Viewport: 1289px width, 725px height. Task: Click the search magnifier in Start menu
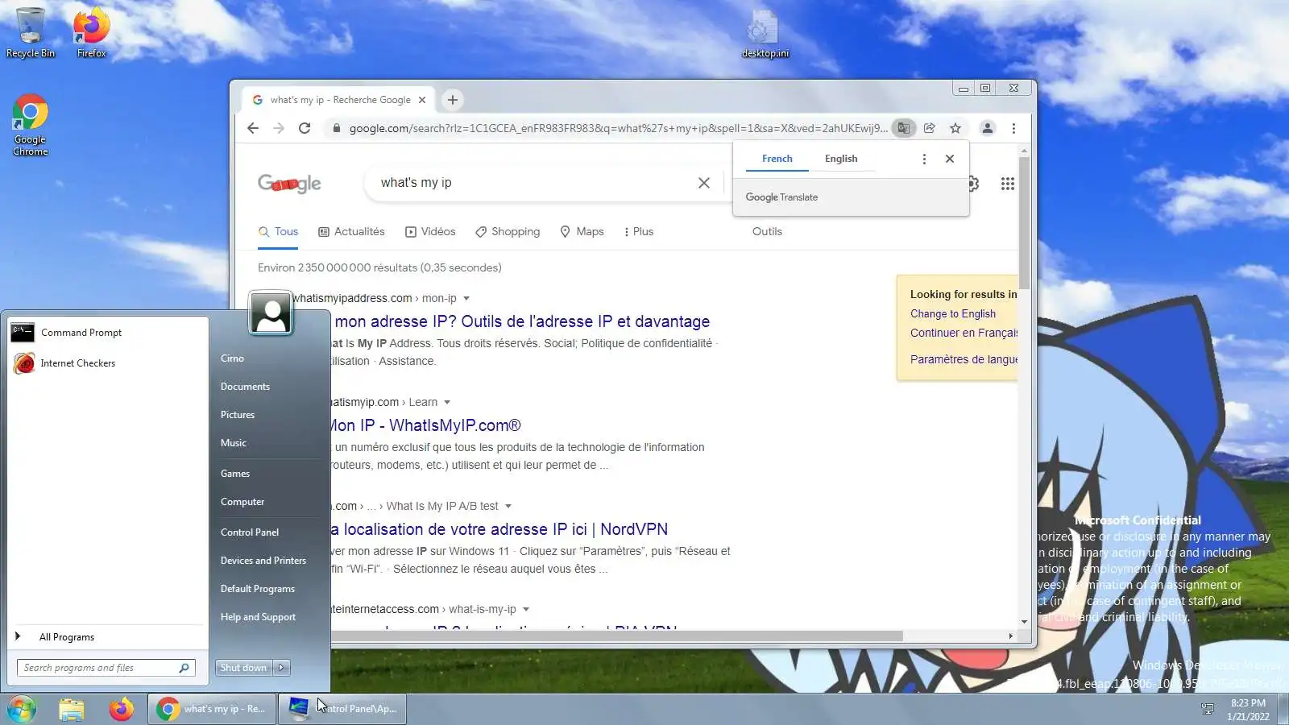tap(184, 668)
